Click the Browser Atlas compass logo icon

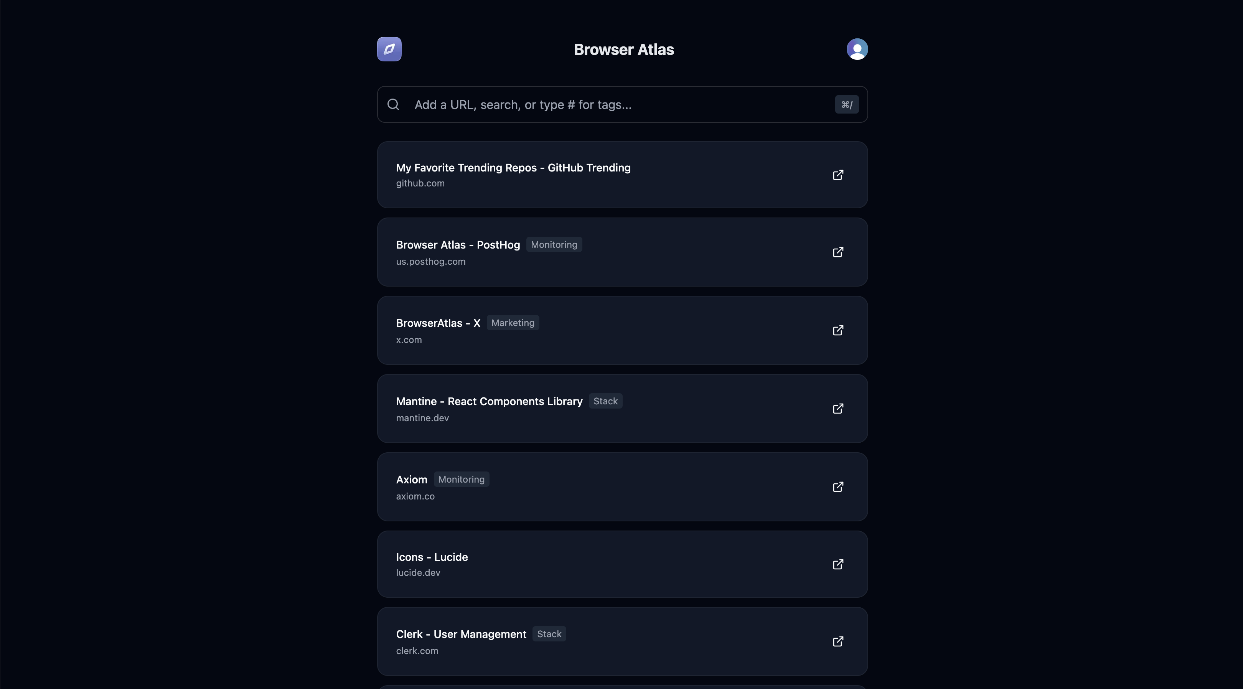click(389, 49)
